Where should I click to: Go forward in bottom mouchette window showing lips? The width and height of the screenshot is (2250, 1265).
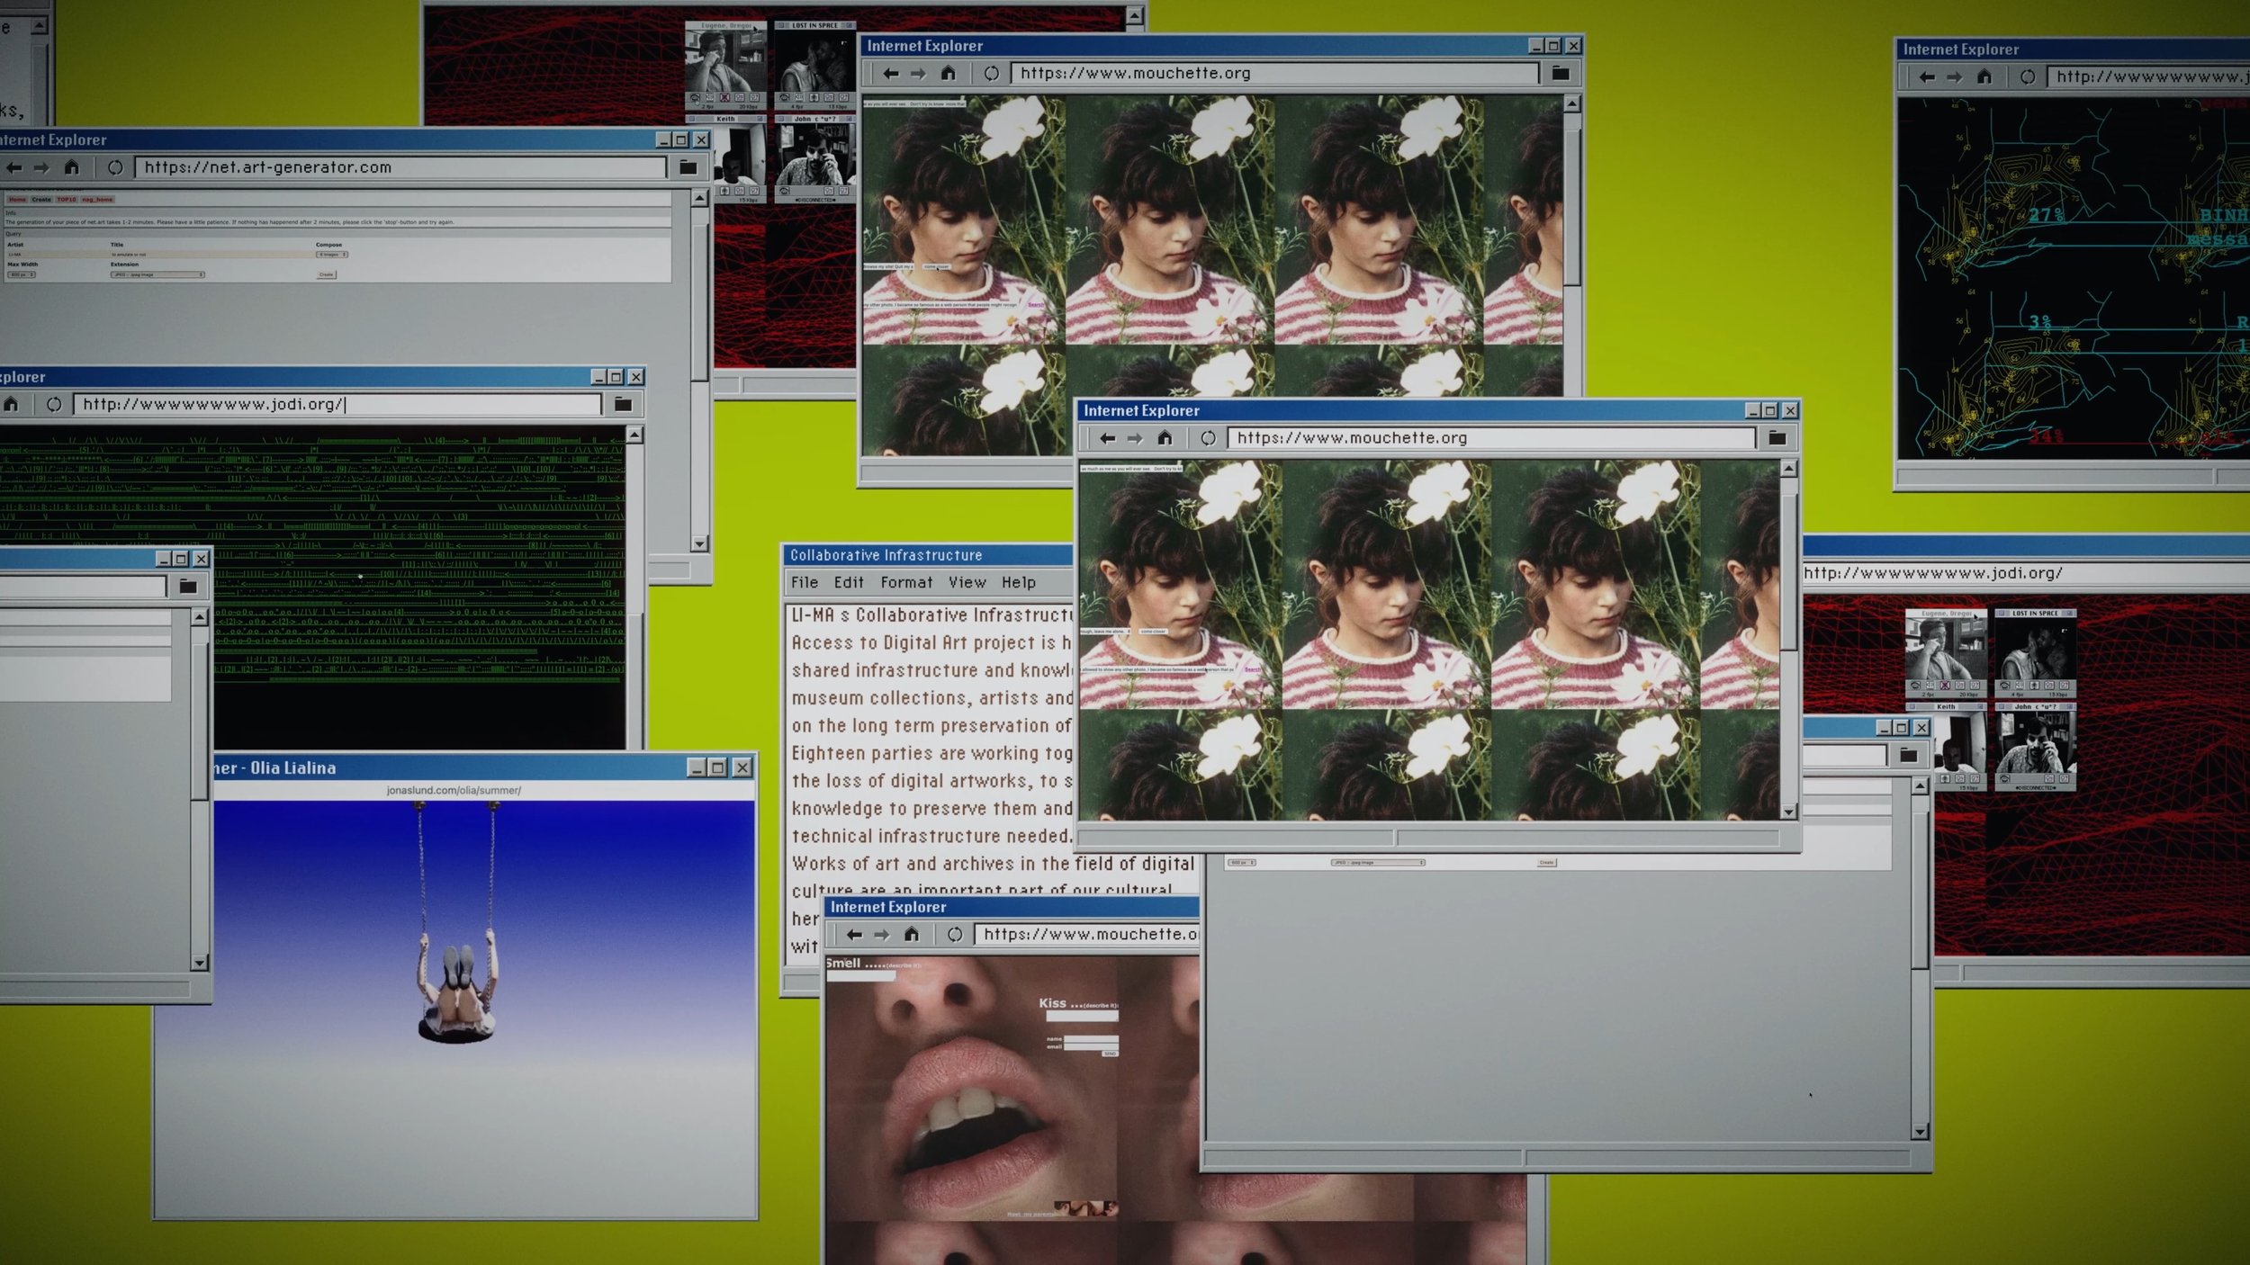[882, 935]
